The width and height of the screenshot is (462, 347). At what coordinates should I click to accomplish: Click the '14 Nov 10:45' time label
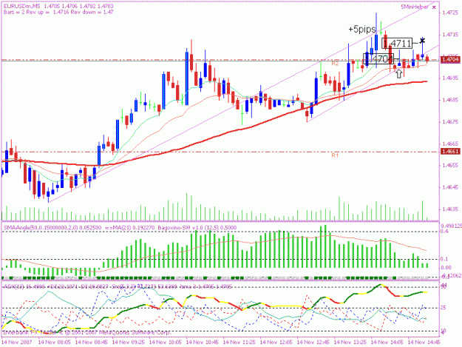pyautogui.click(x=203, y=343)
